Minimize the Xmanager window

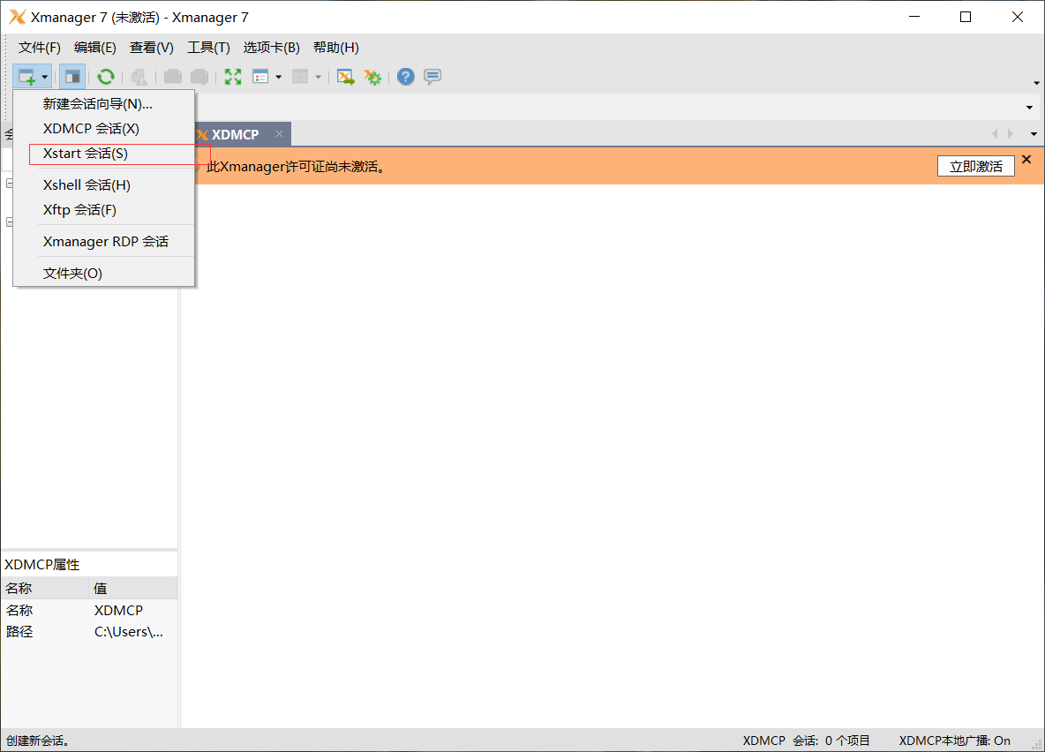[914, 18]
